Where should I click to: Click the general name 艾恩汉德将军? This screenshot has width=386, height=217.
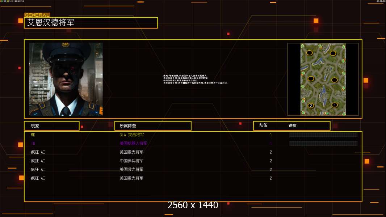click(51, 23)
